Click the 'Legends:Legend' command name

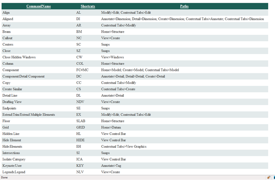[14, 172]
